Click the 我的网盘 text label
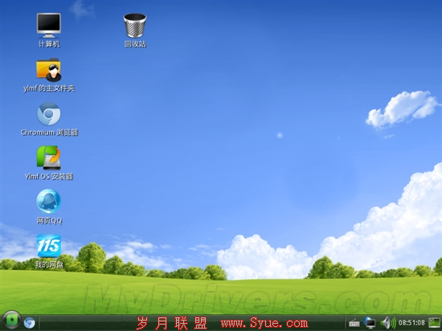 [49, 264]
